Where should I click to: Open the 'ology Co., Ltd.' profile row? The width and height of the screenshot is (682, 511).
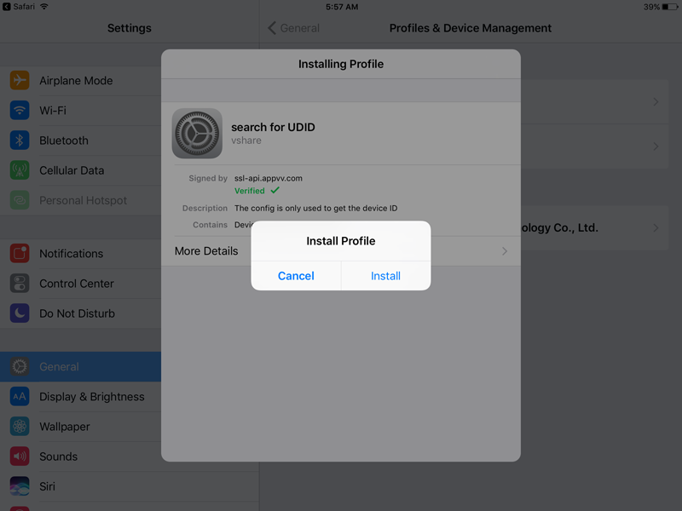tap(594, 227)
